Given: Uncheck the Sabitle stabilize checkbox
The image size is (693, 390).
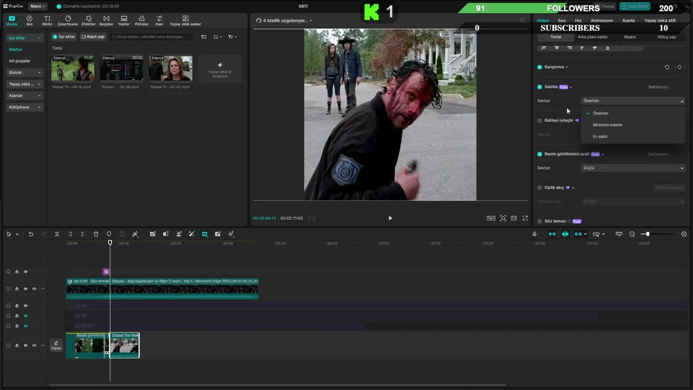Looking at the screenshot, I should click(539, 87).
